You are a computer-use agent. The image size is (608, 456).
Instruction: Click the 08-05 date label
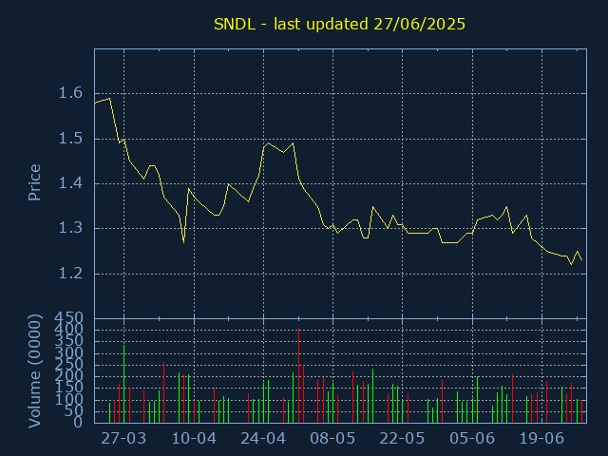tap(332, 439)
